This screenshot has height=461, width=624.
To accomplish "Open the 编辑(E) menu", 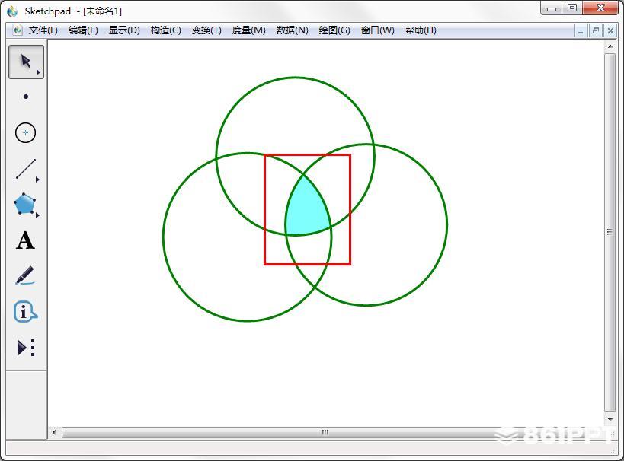I will click(x=83, y=30).
